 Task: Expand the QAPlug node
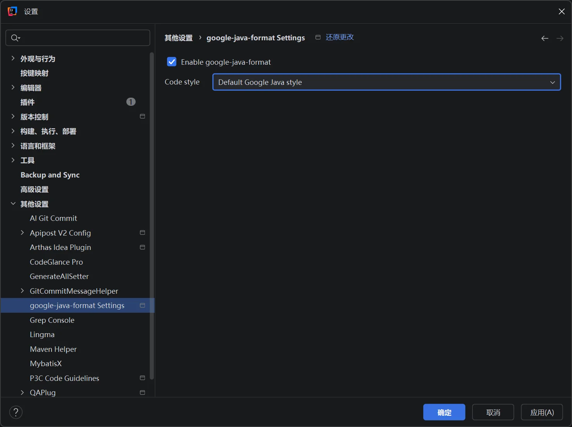22,393
